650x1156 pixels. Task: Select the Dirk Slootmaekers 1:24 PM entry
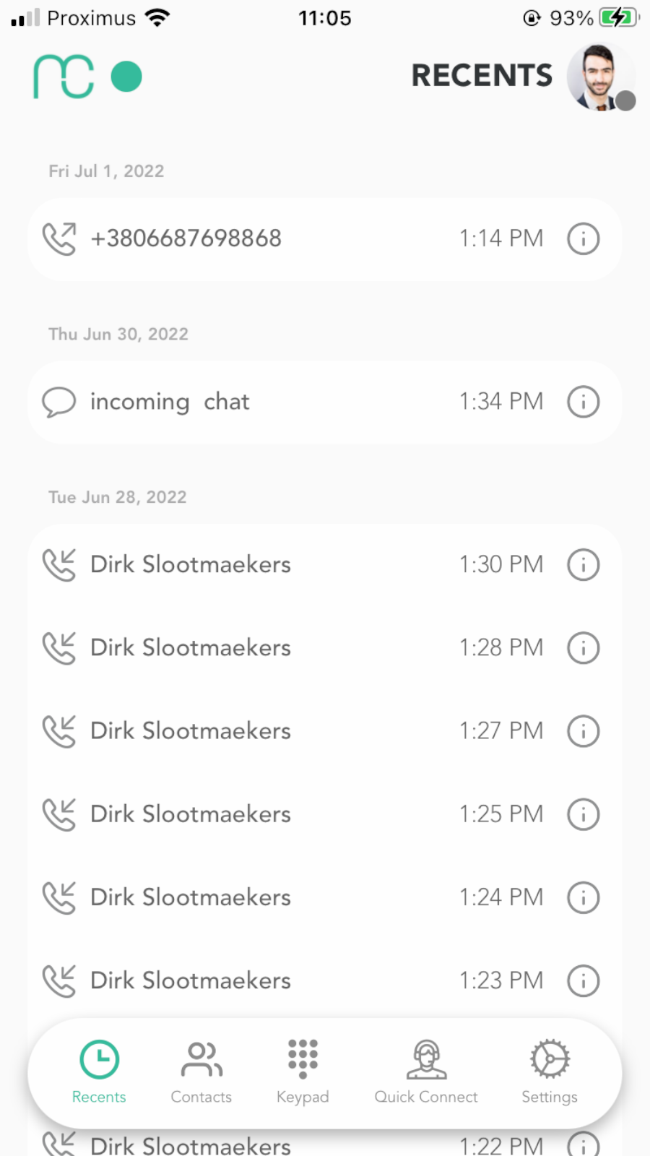pos(325,897)
